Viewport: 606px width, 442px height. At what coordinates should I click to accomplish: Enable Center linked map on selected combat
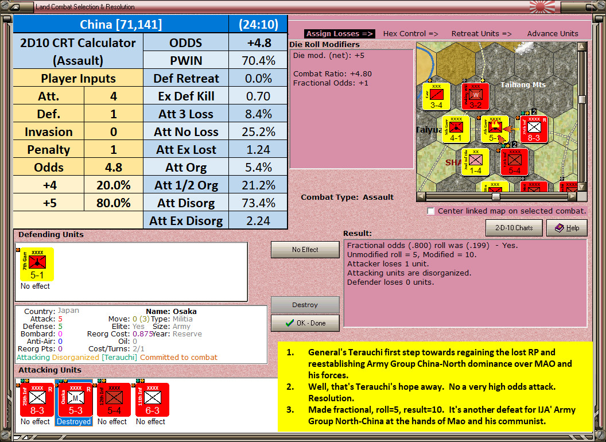(431, 211)
